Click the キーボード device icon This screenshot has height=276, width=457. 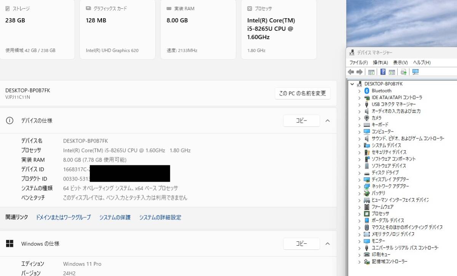[x=367, y=125]
